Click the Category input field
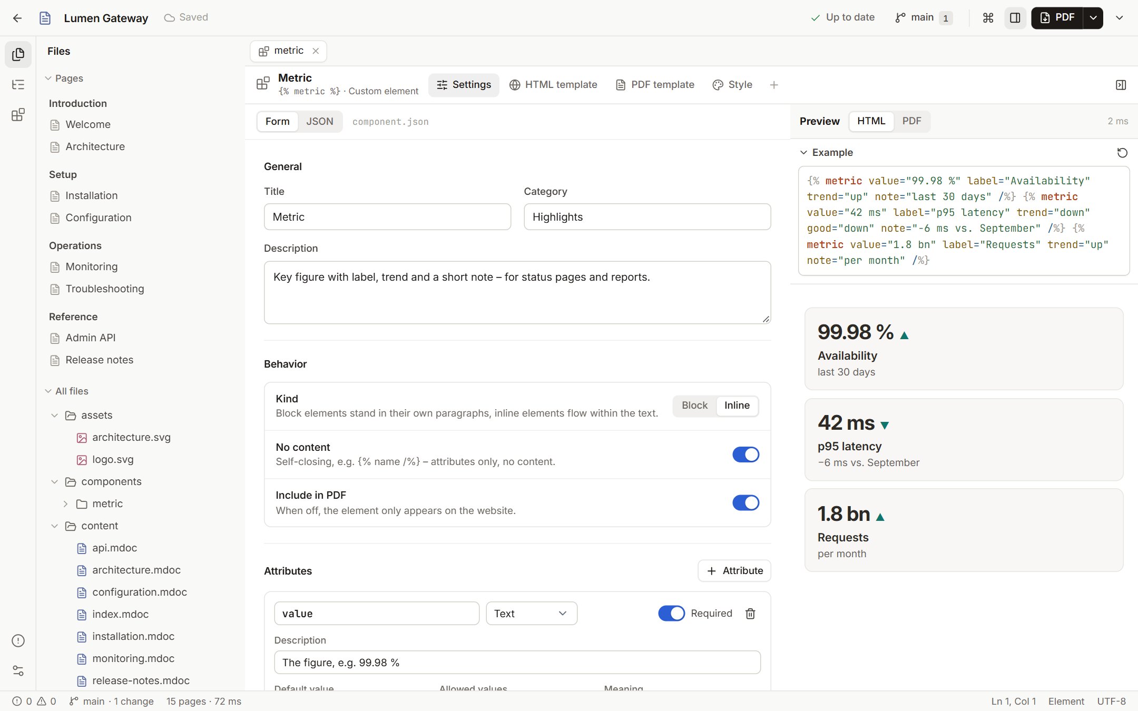Viewport: 1138px width, 711px height. tap(648, 217)
